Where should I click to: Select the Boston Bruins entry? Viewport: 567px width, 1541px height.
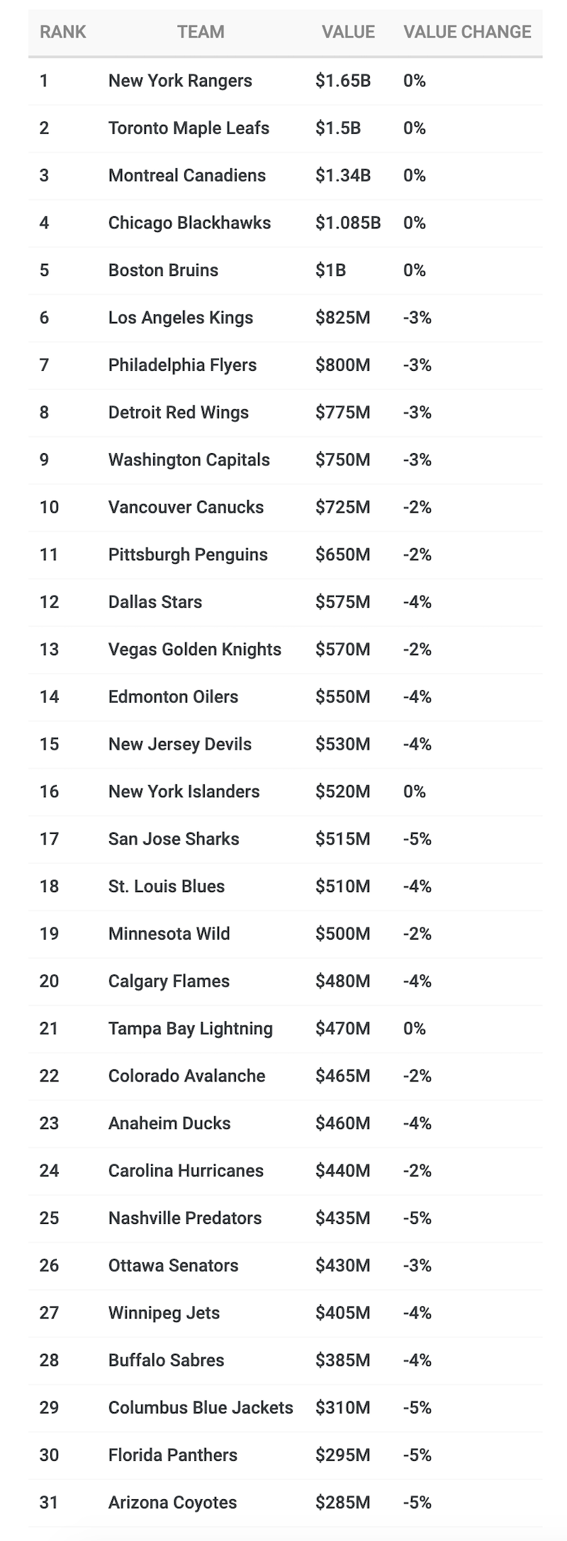pyautogui.click(x=163, y=270)
